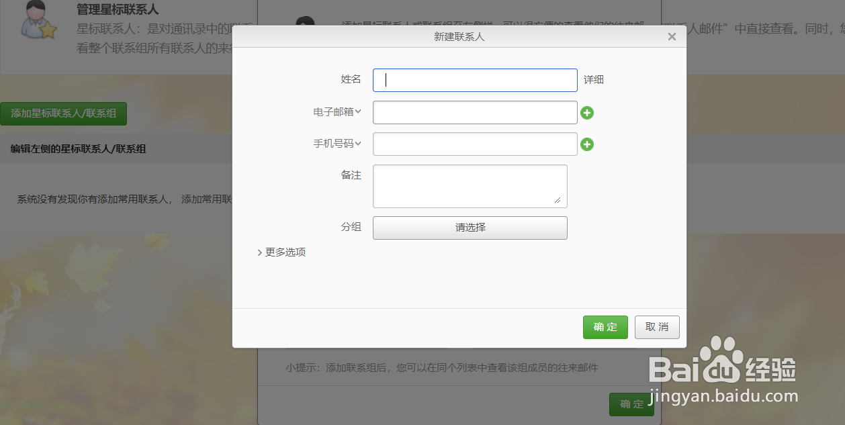Focus the email address input box

pos(474,112)
